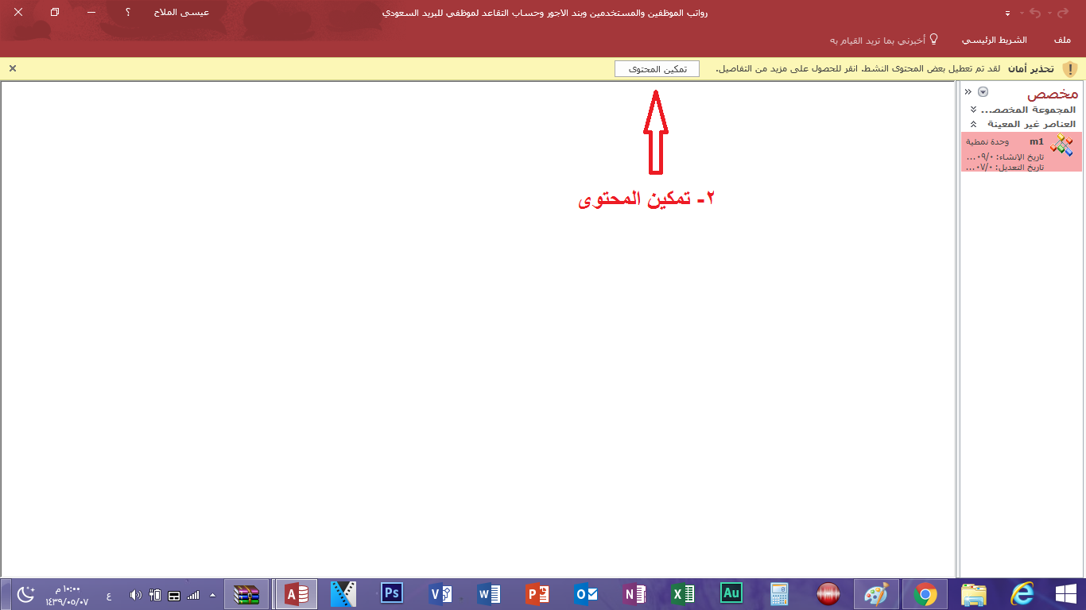
Task: Open Excel from the taskbar
Action: [x=683, y=593]
